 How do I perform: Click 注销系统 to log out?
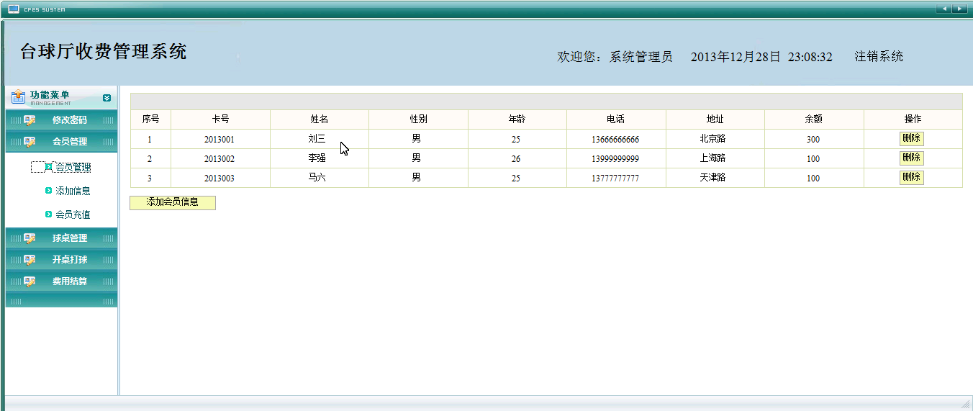879,56
